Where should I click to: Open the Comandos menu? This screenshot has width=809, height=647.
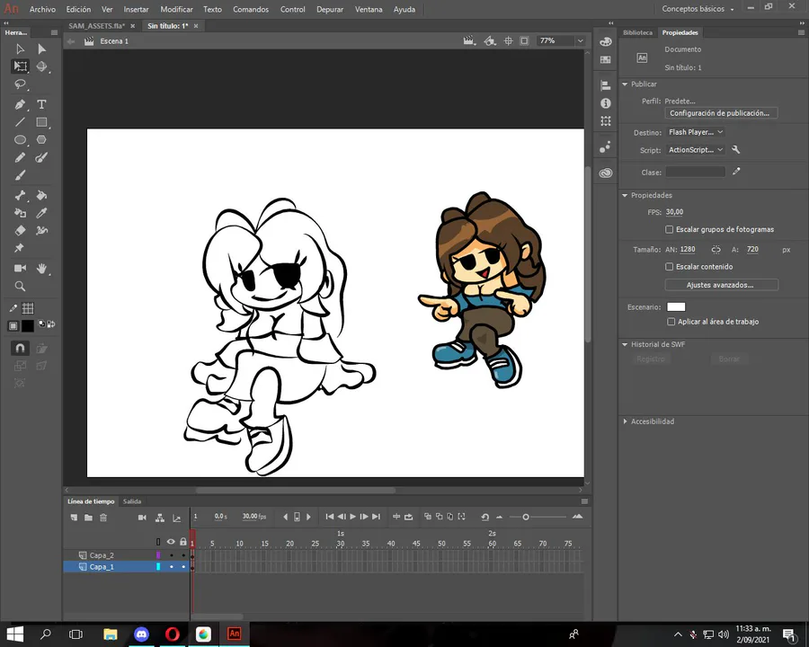tap(251, 9)
